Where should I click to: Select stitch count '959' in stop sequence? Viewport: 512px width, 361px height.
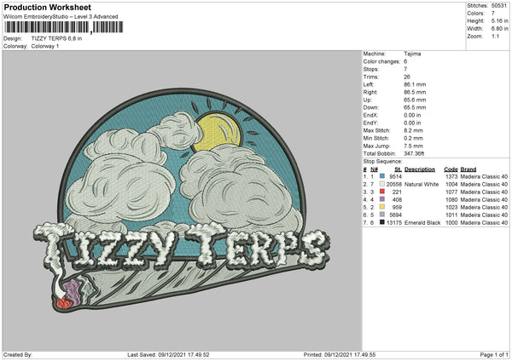pyautogui.click(x=397, y=207)
